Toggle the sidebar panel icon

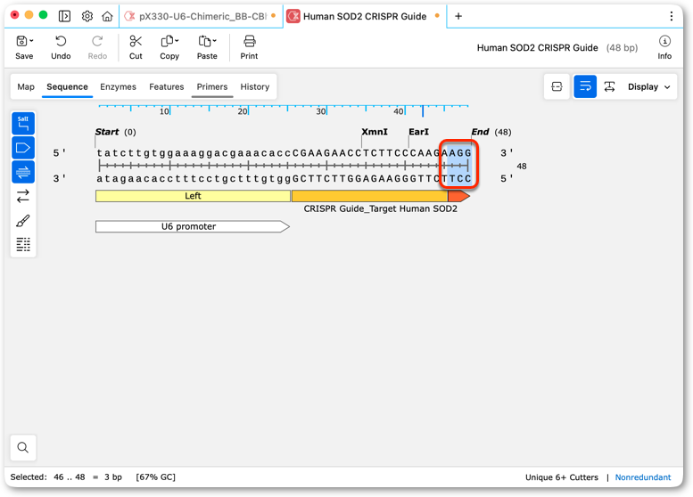(64, 16)
